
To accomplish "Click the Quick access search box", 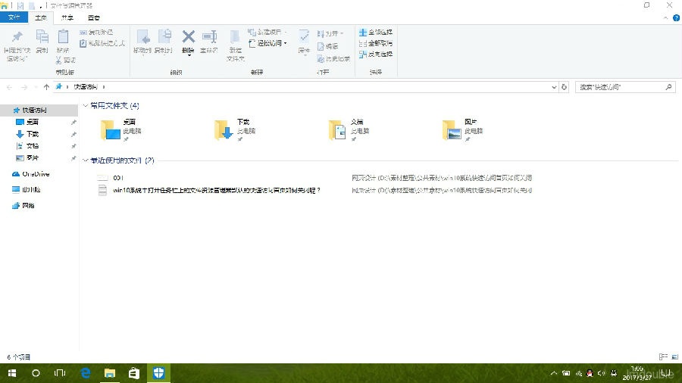I will pyautogui.click(x=625, y=87).
